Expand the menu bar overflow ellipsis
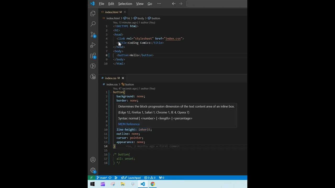335x188 pixels. (159, 4)
